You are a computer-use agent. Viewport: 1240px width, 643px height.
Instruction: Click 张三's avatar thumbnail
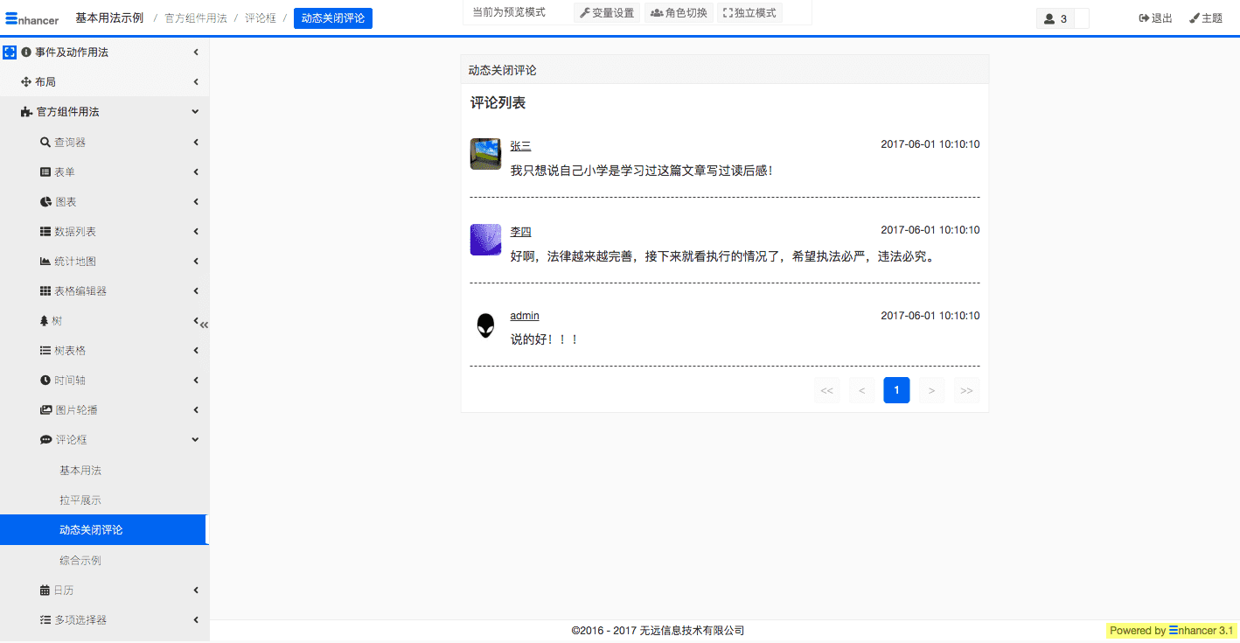(x=485, y=154)
